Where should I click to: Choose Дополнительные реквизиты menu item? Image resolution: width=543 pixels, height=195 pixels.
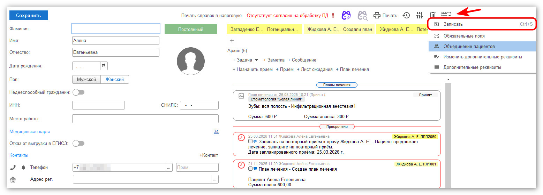[482, 67]
